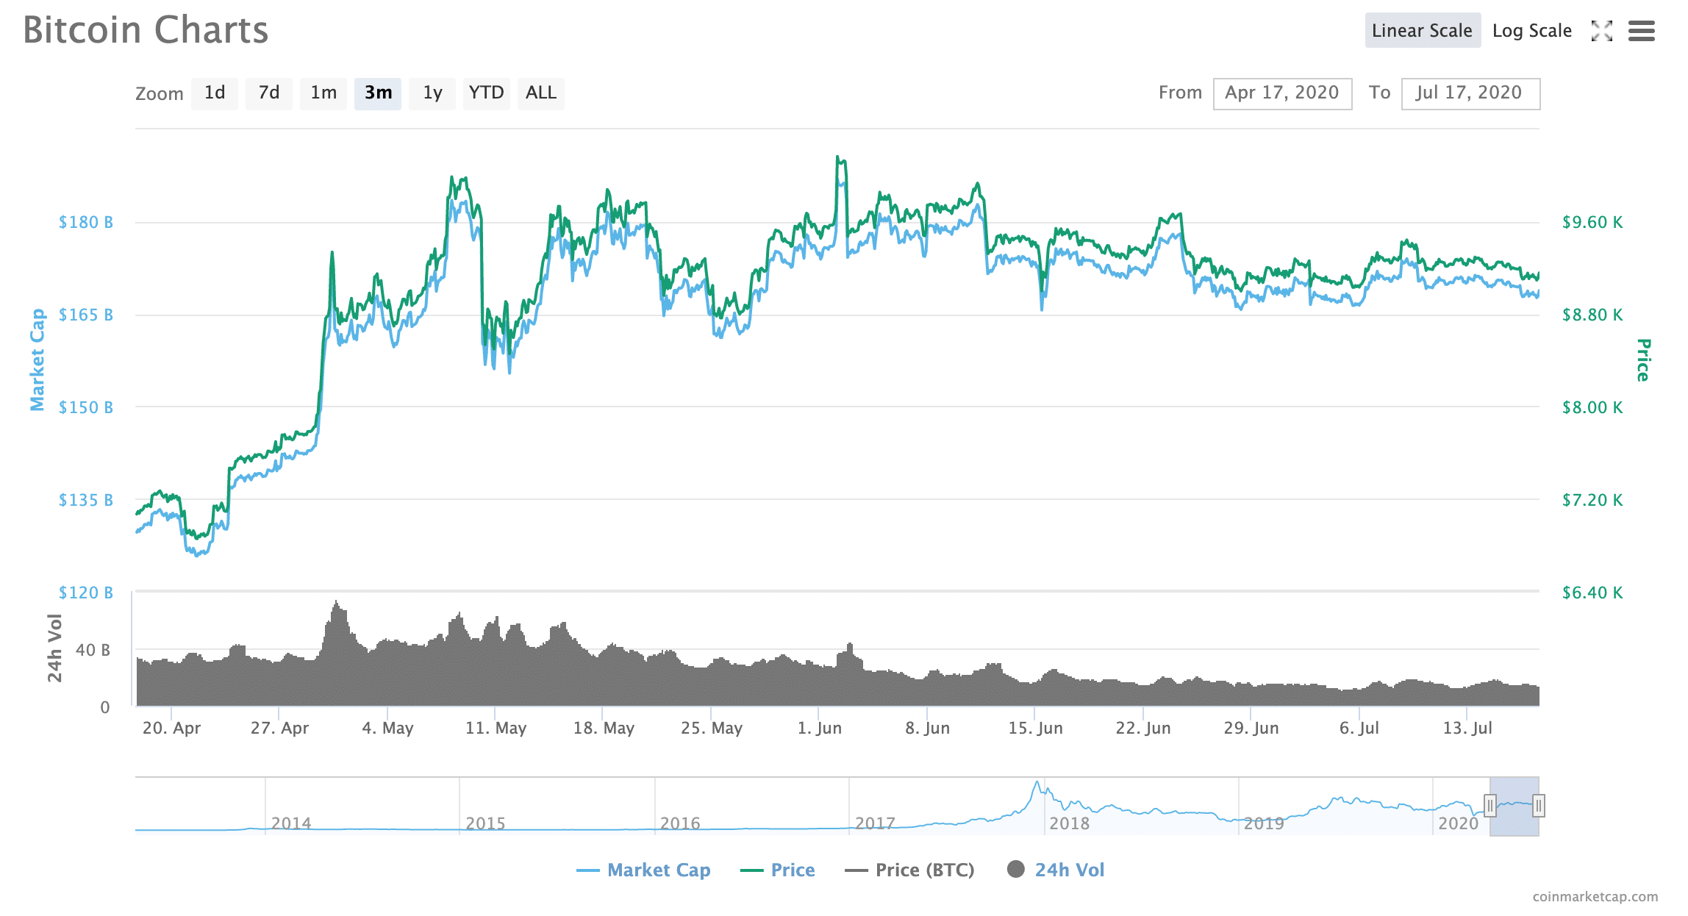The height and width of the screenshot is (916, 1688).
Task: Set zoom to 1m
Action: coord(323,93)
